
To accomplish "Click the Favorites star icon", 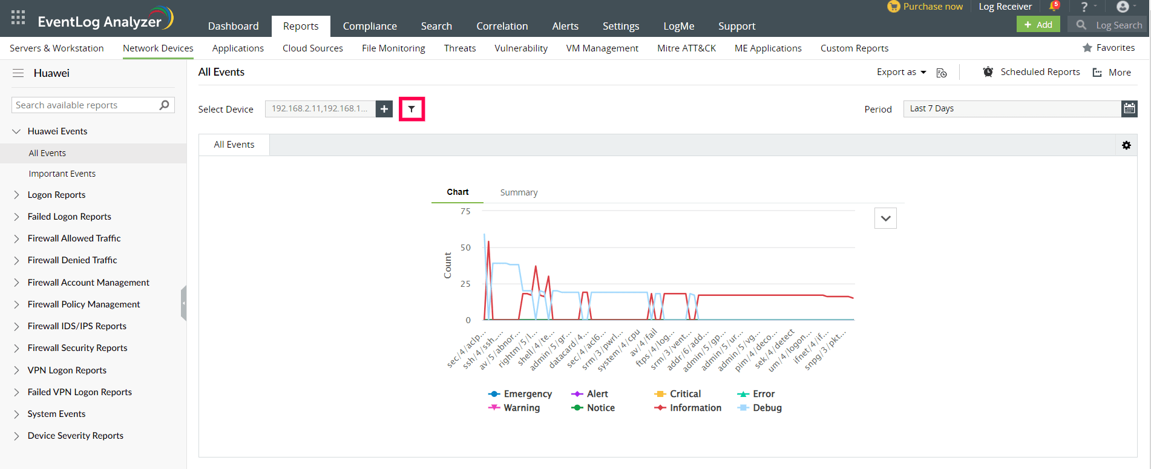I will (x=1087, y=48).
